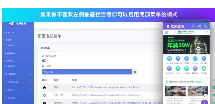Tap the chat support bubble icon

[205, 96]
